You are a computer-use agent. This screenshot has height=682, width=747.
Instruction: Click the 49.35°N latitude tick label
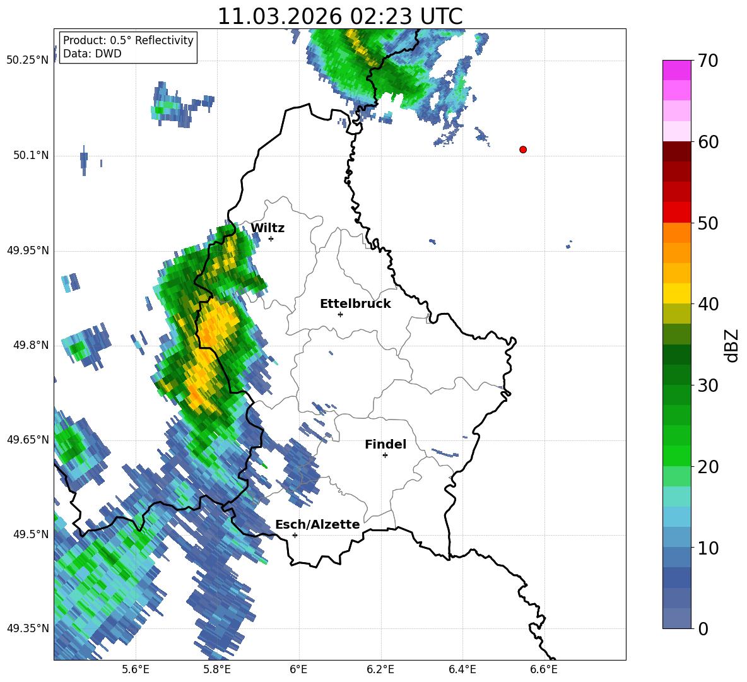coord(28,628)
